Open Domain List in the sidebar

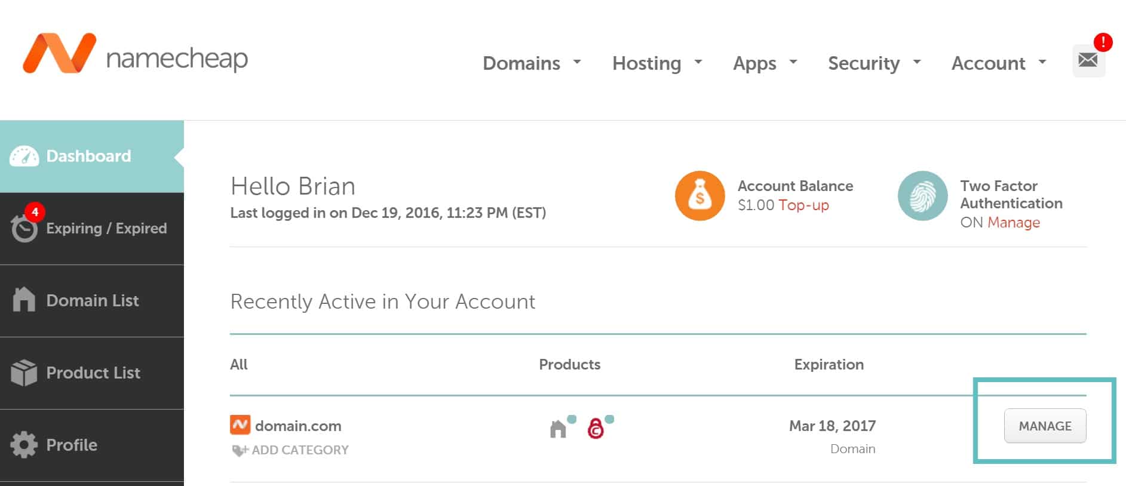[92, 300]
